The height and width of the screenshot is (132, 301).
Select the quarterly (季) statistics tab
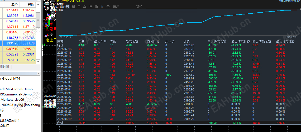tap(85, 7)
